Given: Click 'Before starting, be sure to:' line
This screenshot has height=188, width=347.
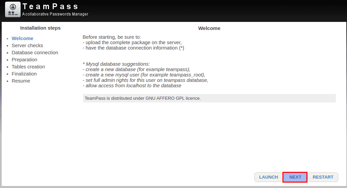Looking at the screenshot, I should coord(112,37).
